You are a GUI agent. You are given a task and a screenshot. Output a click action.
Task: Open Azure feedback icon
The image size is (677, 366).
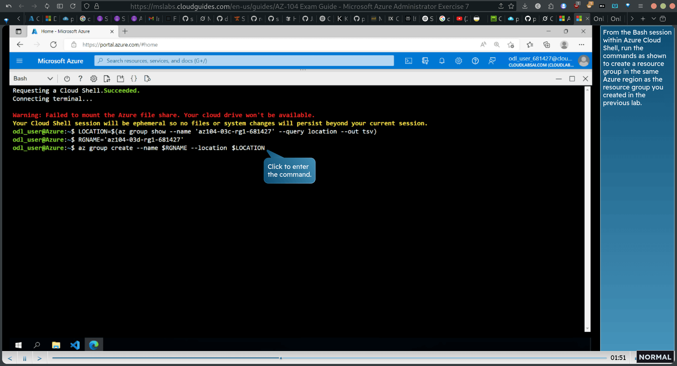492,61
